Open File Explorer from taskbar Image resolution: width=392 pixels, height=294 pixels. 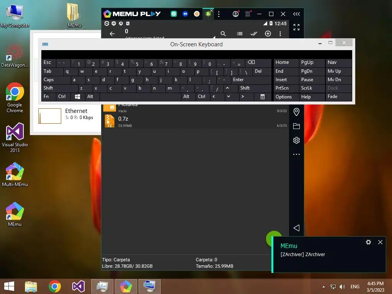click(x=31, y=286)
